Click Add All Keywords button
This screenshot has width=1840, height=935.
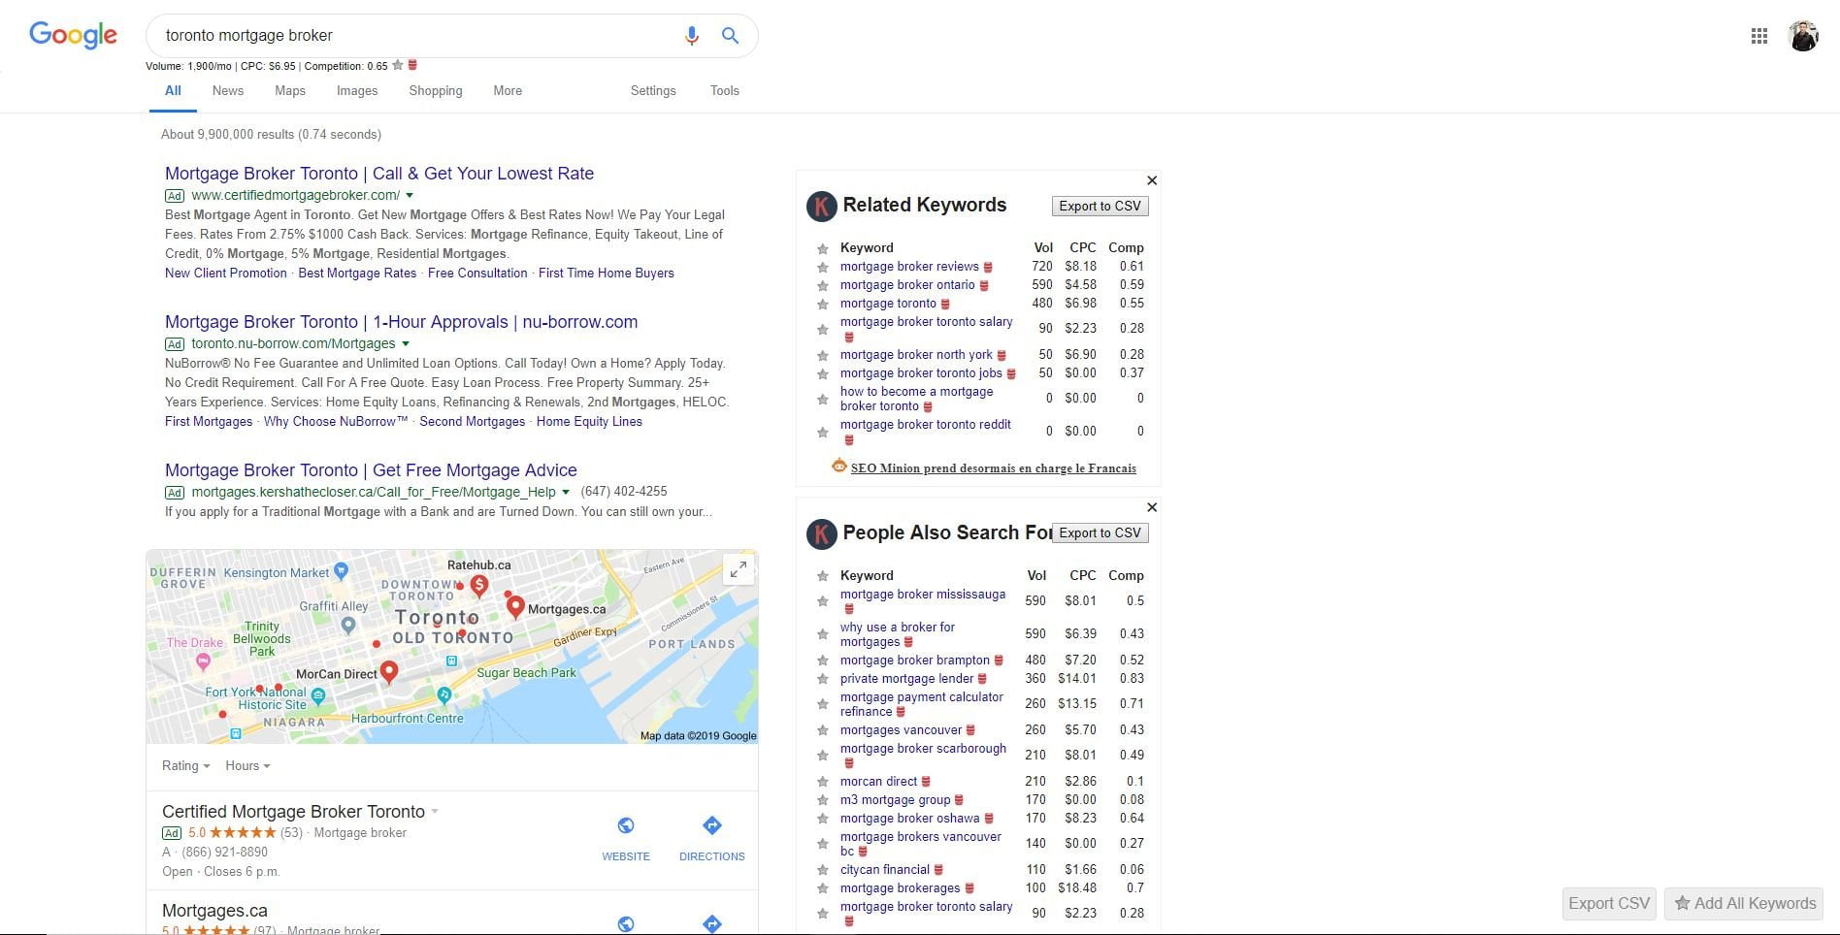tap(1744, 903)
